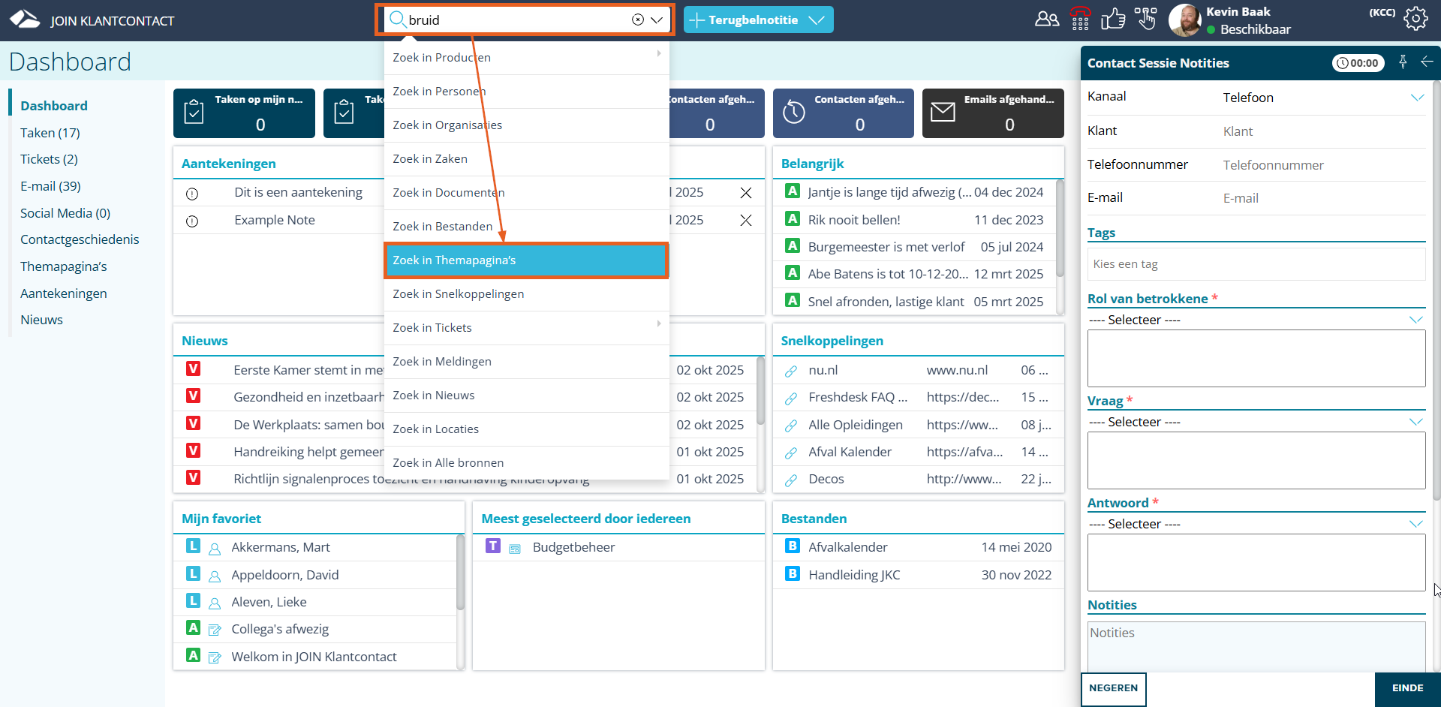1441x707 pixels.
Task: Click the thumbs-up icon in header
Action: pos(1112,19)
